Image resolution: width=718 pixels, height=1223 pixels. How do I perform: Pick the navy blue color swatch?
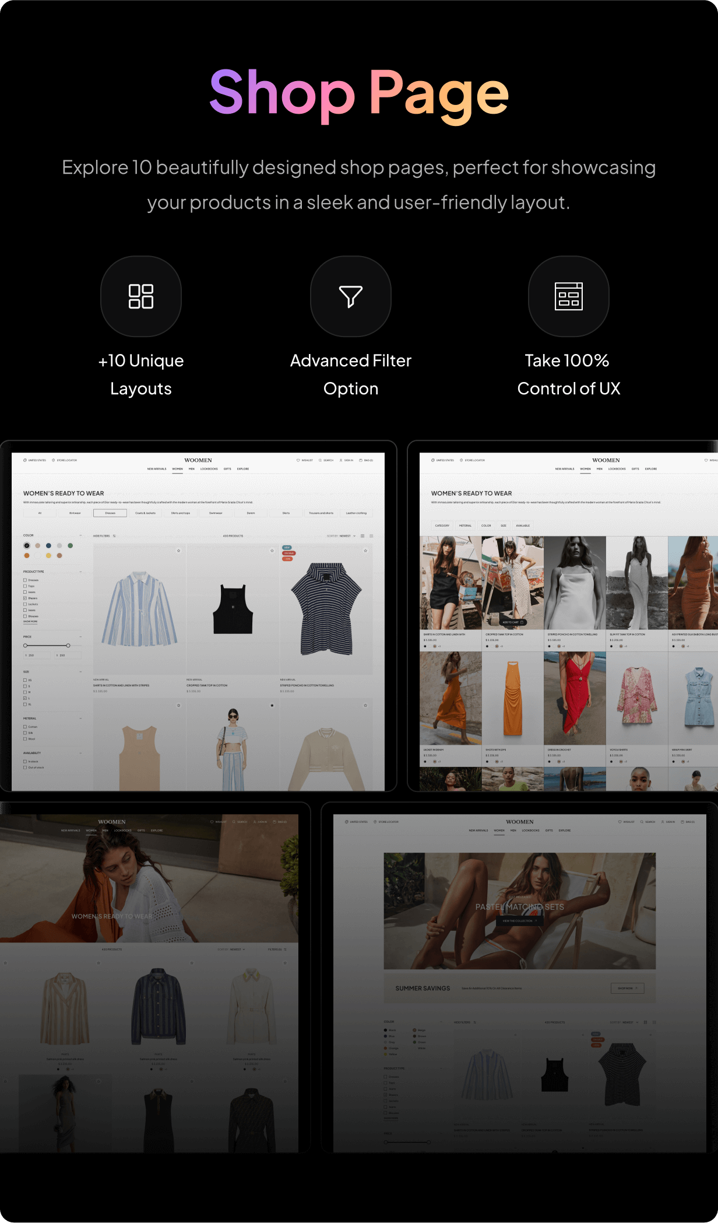[x=48, y=546]
